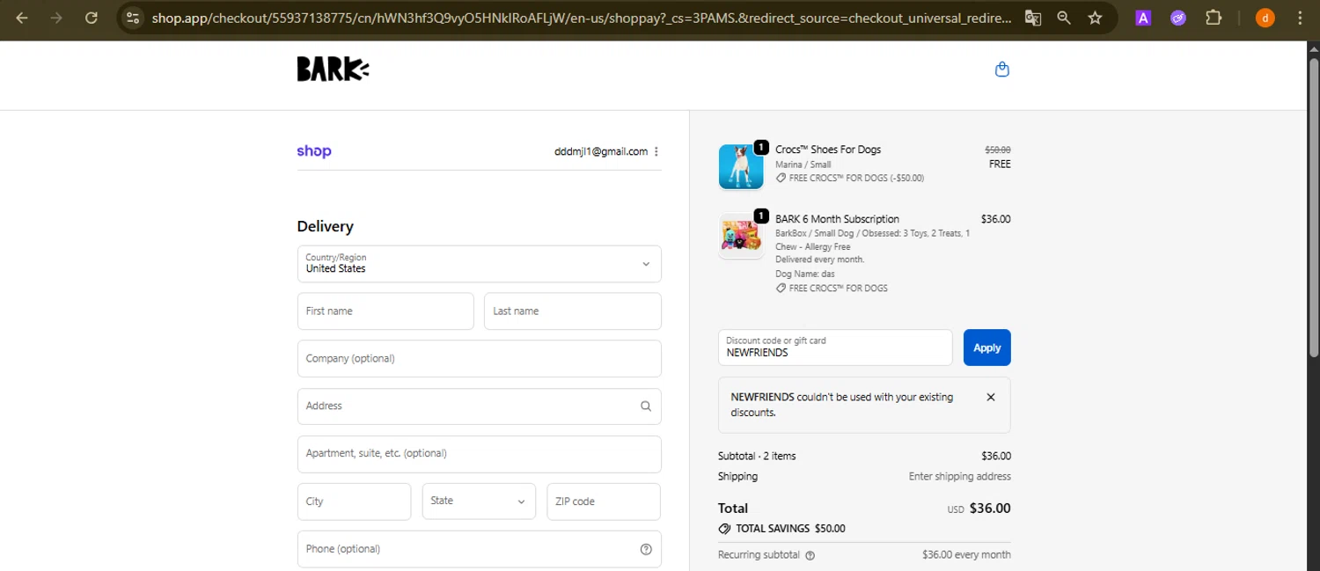Screen dimensions: 1320x571
Task: Open the Extensions puzzle menu
Action: click(1214, 18)
